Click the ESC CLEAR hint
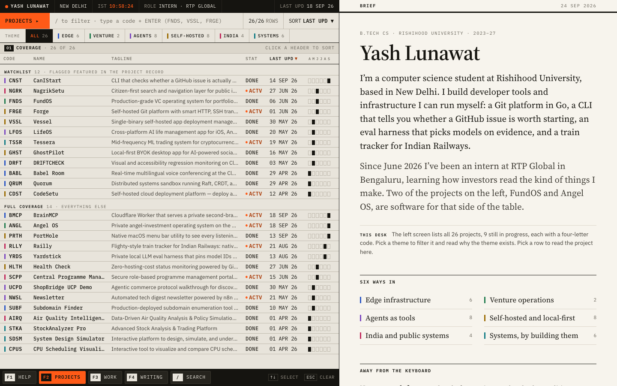Image resolution: width=617 pixels, height=386 pixels. point(320,377)
